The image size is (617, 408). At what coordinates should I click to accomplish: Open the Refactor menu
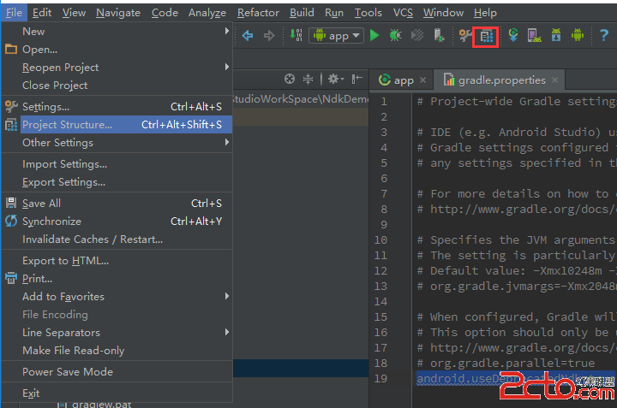tap(258, 12)
